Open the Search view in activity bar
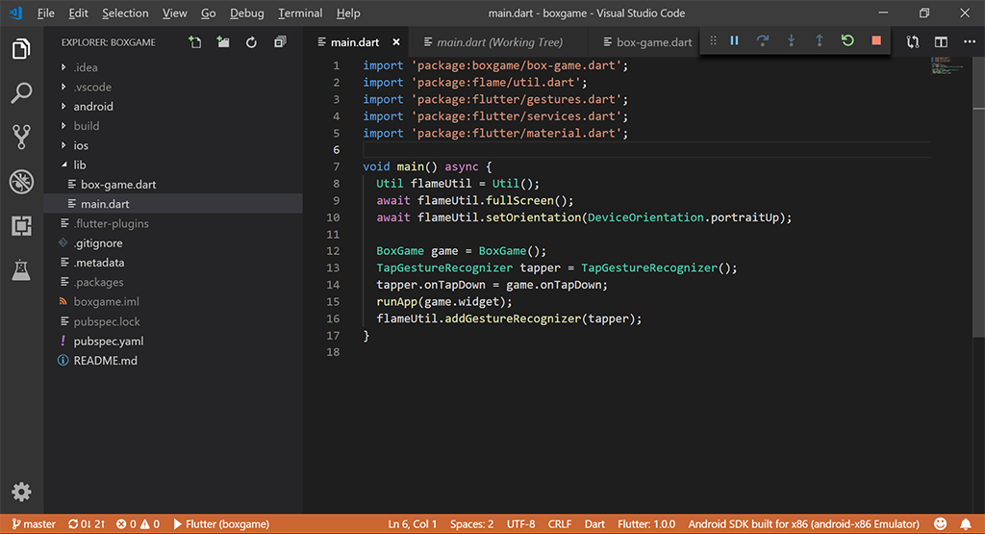The height and width of the screenshot is (534, 985). (21, 93)
